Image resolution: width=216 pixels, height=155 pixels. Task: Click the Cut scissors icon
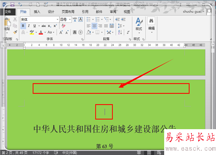click(x=15, y=19)
